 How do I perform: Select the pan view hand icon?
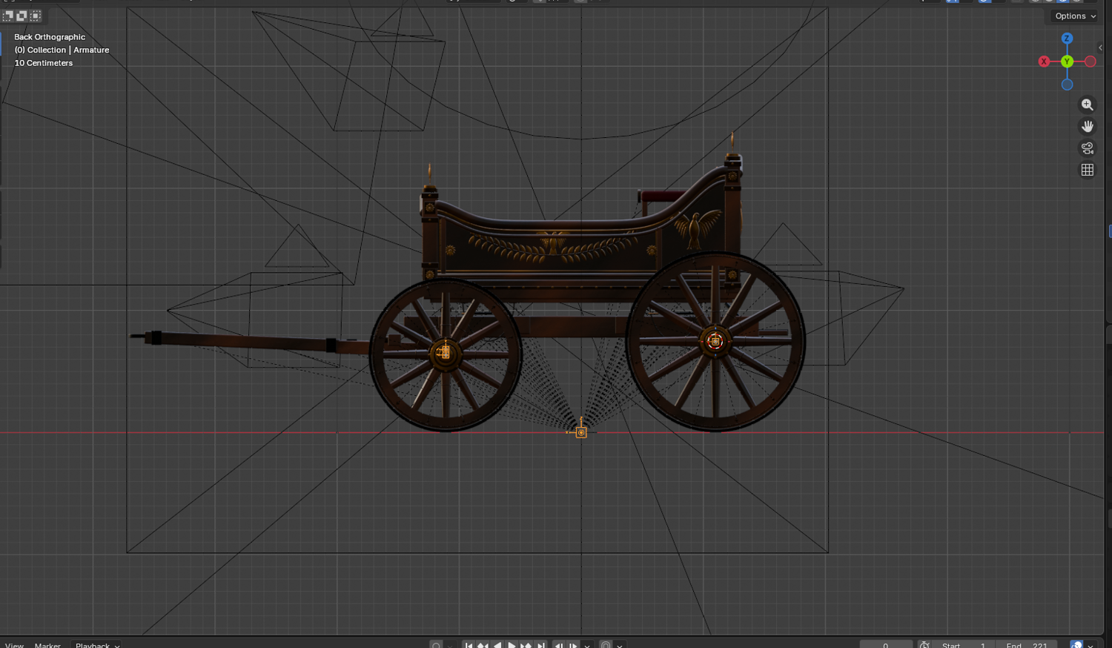[x=1087, y=127]
